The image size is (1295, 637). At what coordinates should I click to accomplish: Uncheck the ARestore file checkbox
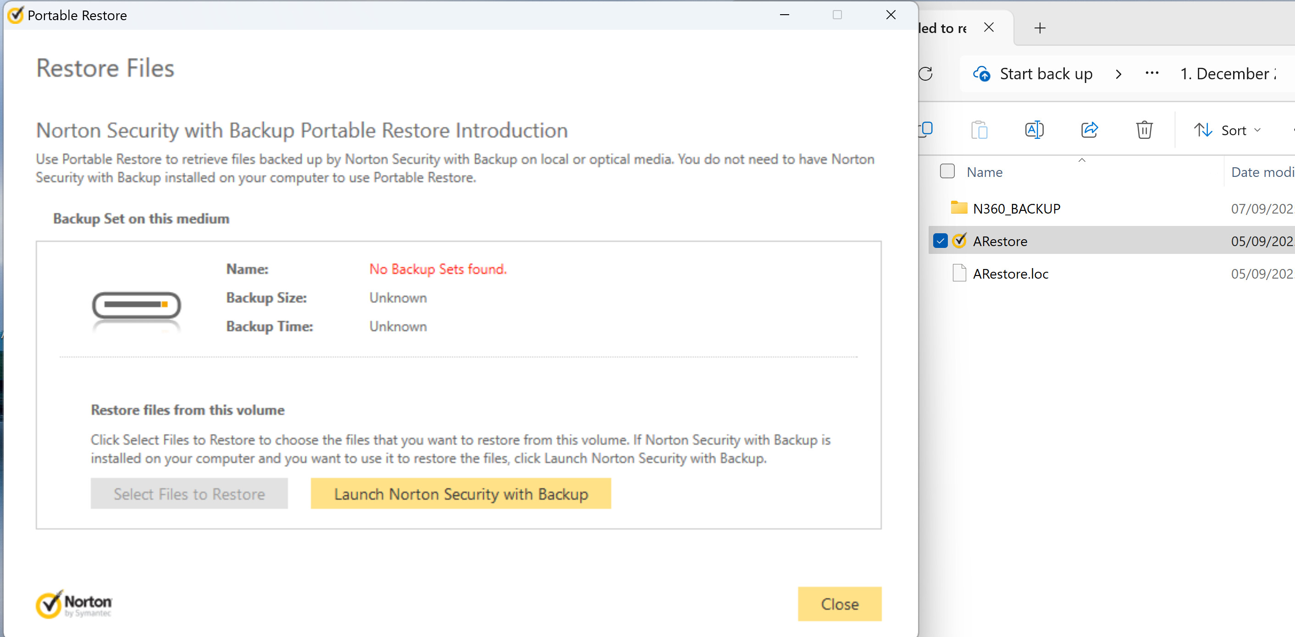click(x=940, y=241)
